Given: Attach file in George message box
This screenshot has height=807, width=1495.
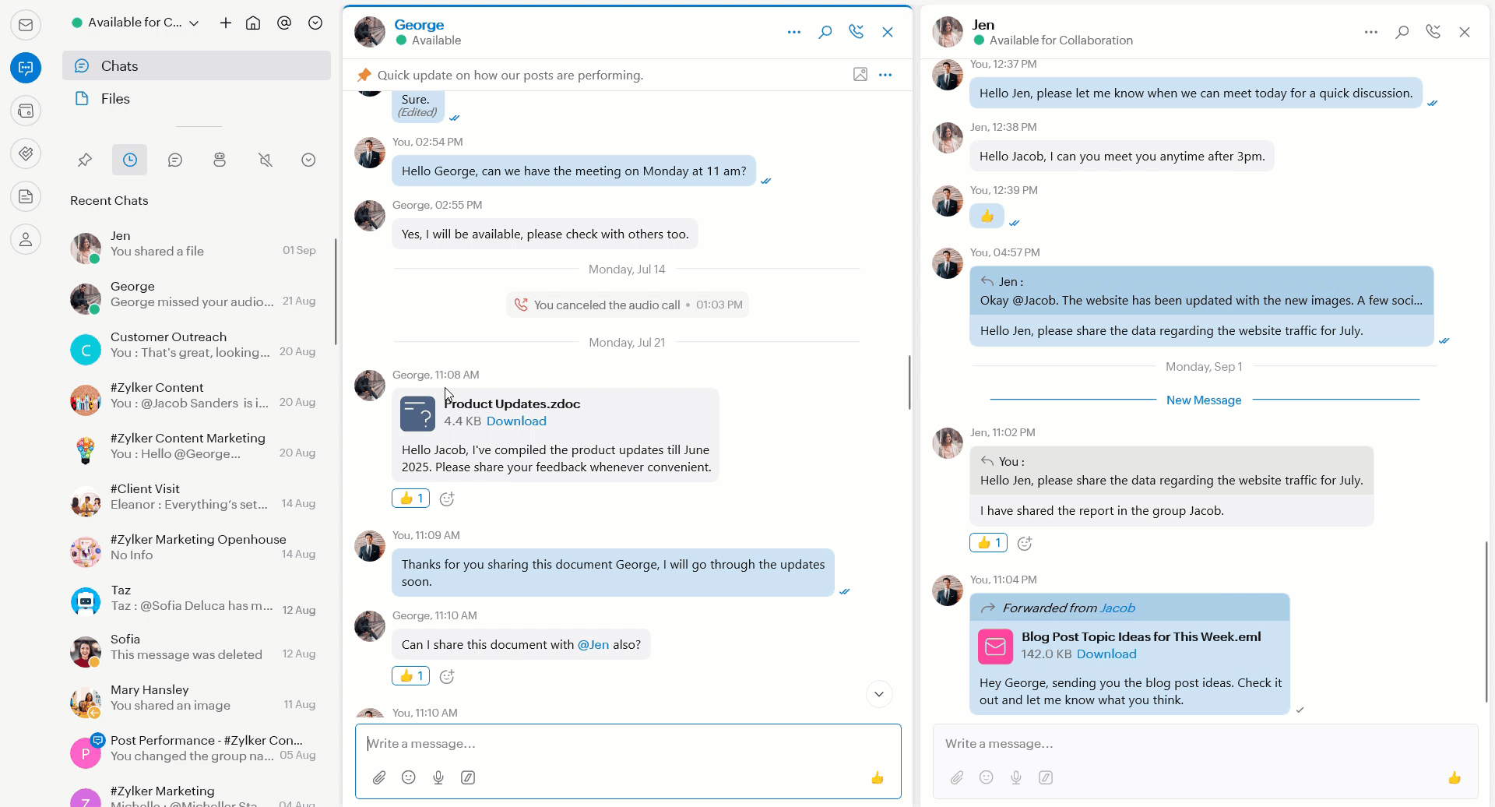Looking at the screenshot, I should 379,777.
